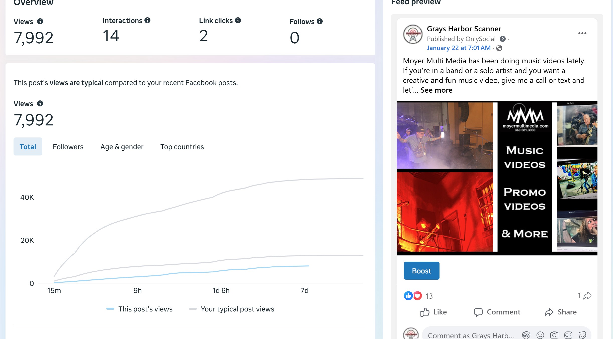Expand post text with See more
Image resolution: width=613 pixels, height=339 pixels.
[436, 90]
